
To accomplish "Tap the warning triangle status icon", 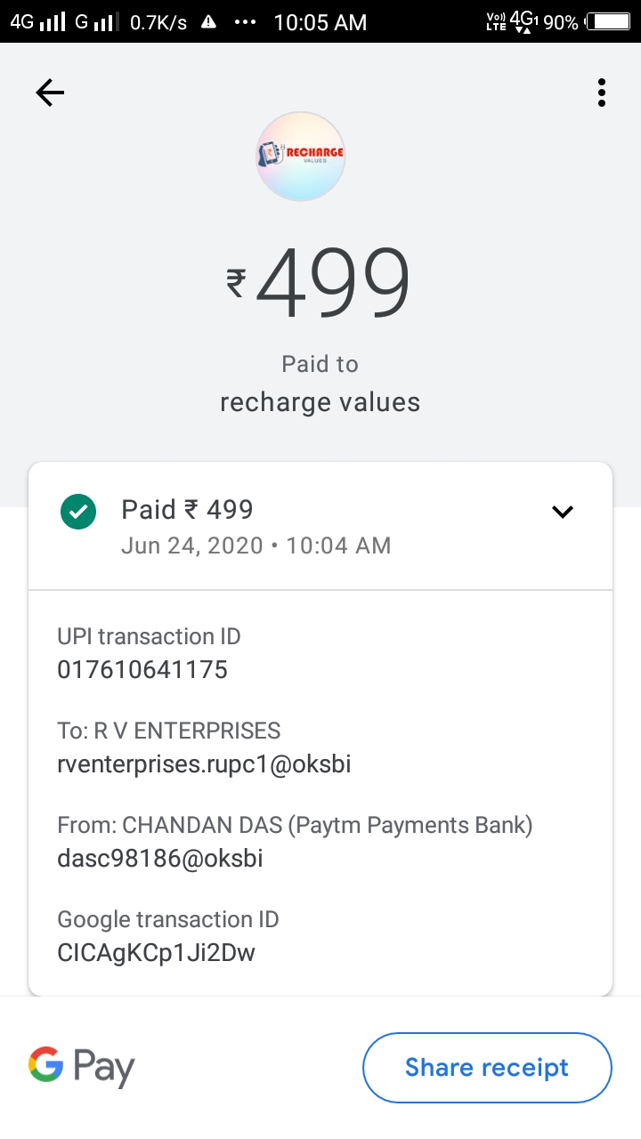I will pyautogui.click(x=208, y=22).
